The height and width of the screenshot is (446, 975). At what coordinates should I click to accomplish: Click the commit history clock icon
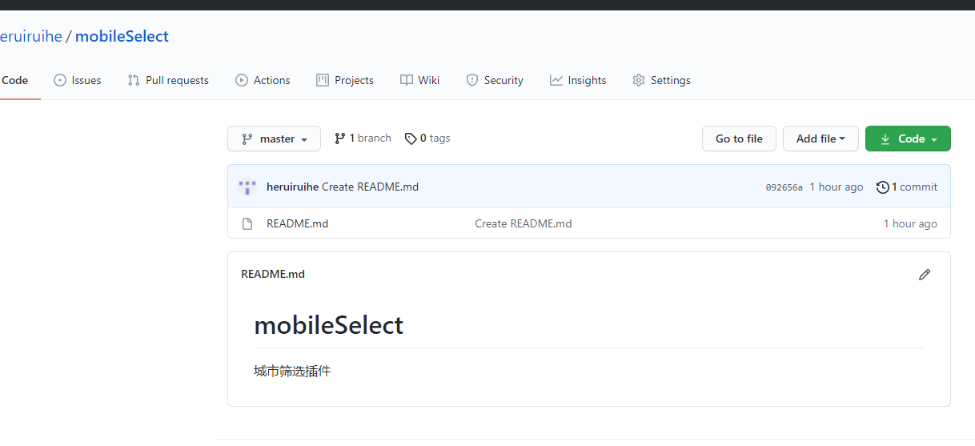pos(882,187)
